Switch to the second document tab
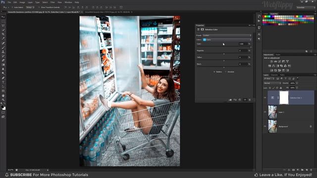This screenshot has height=178, width=317. (x=107, y=12)
